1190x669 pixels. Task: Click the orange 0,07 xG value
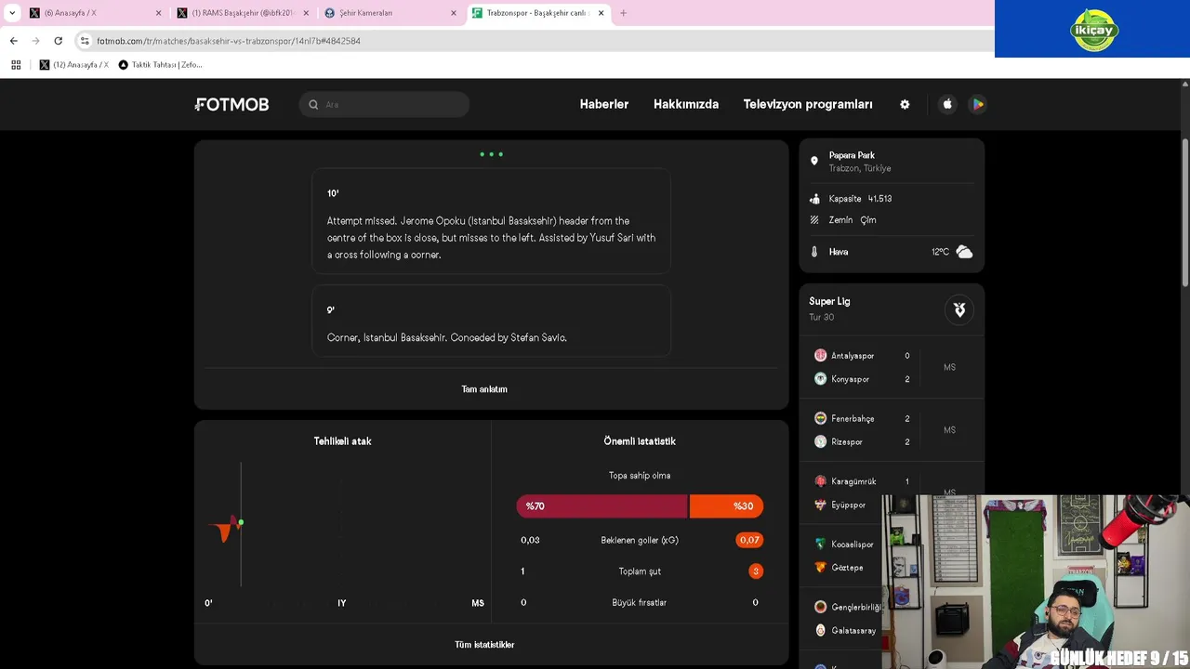749,540
